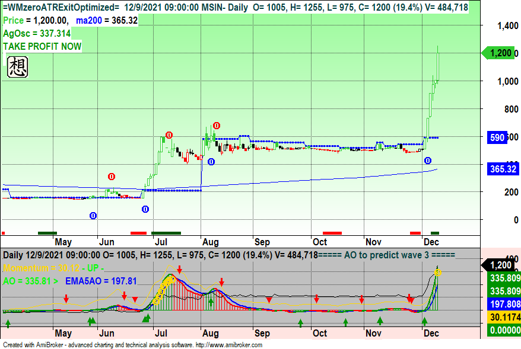Image resolution: width=521 pixels, height=349 pixels.
Task: Click the green 0.00000 value label
Action: tap(505, 331)
